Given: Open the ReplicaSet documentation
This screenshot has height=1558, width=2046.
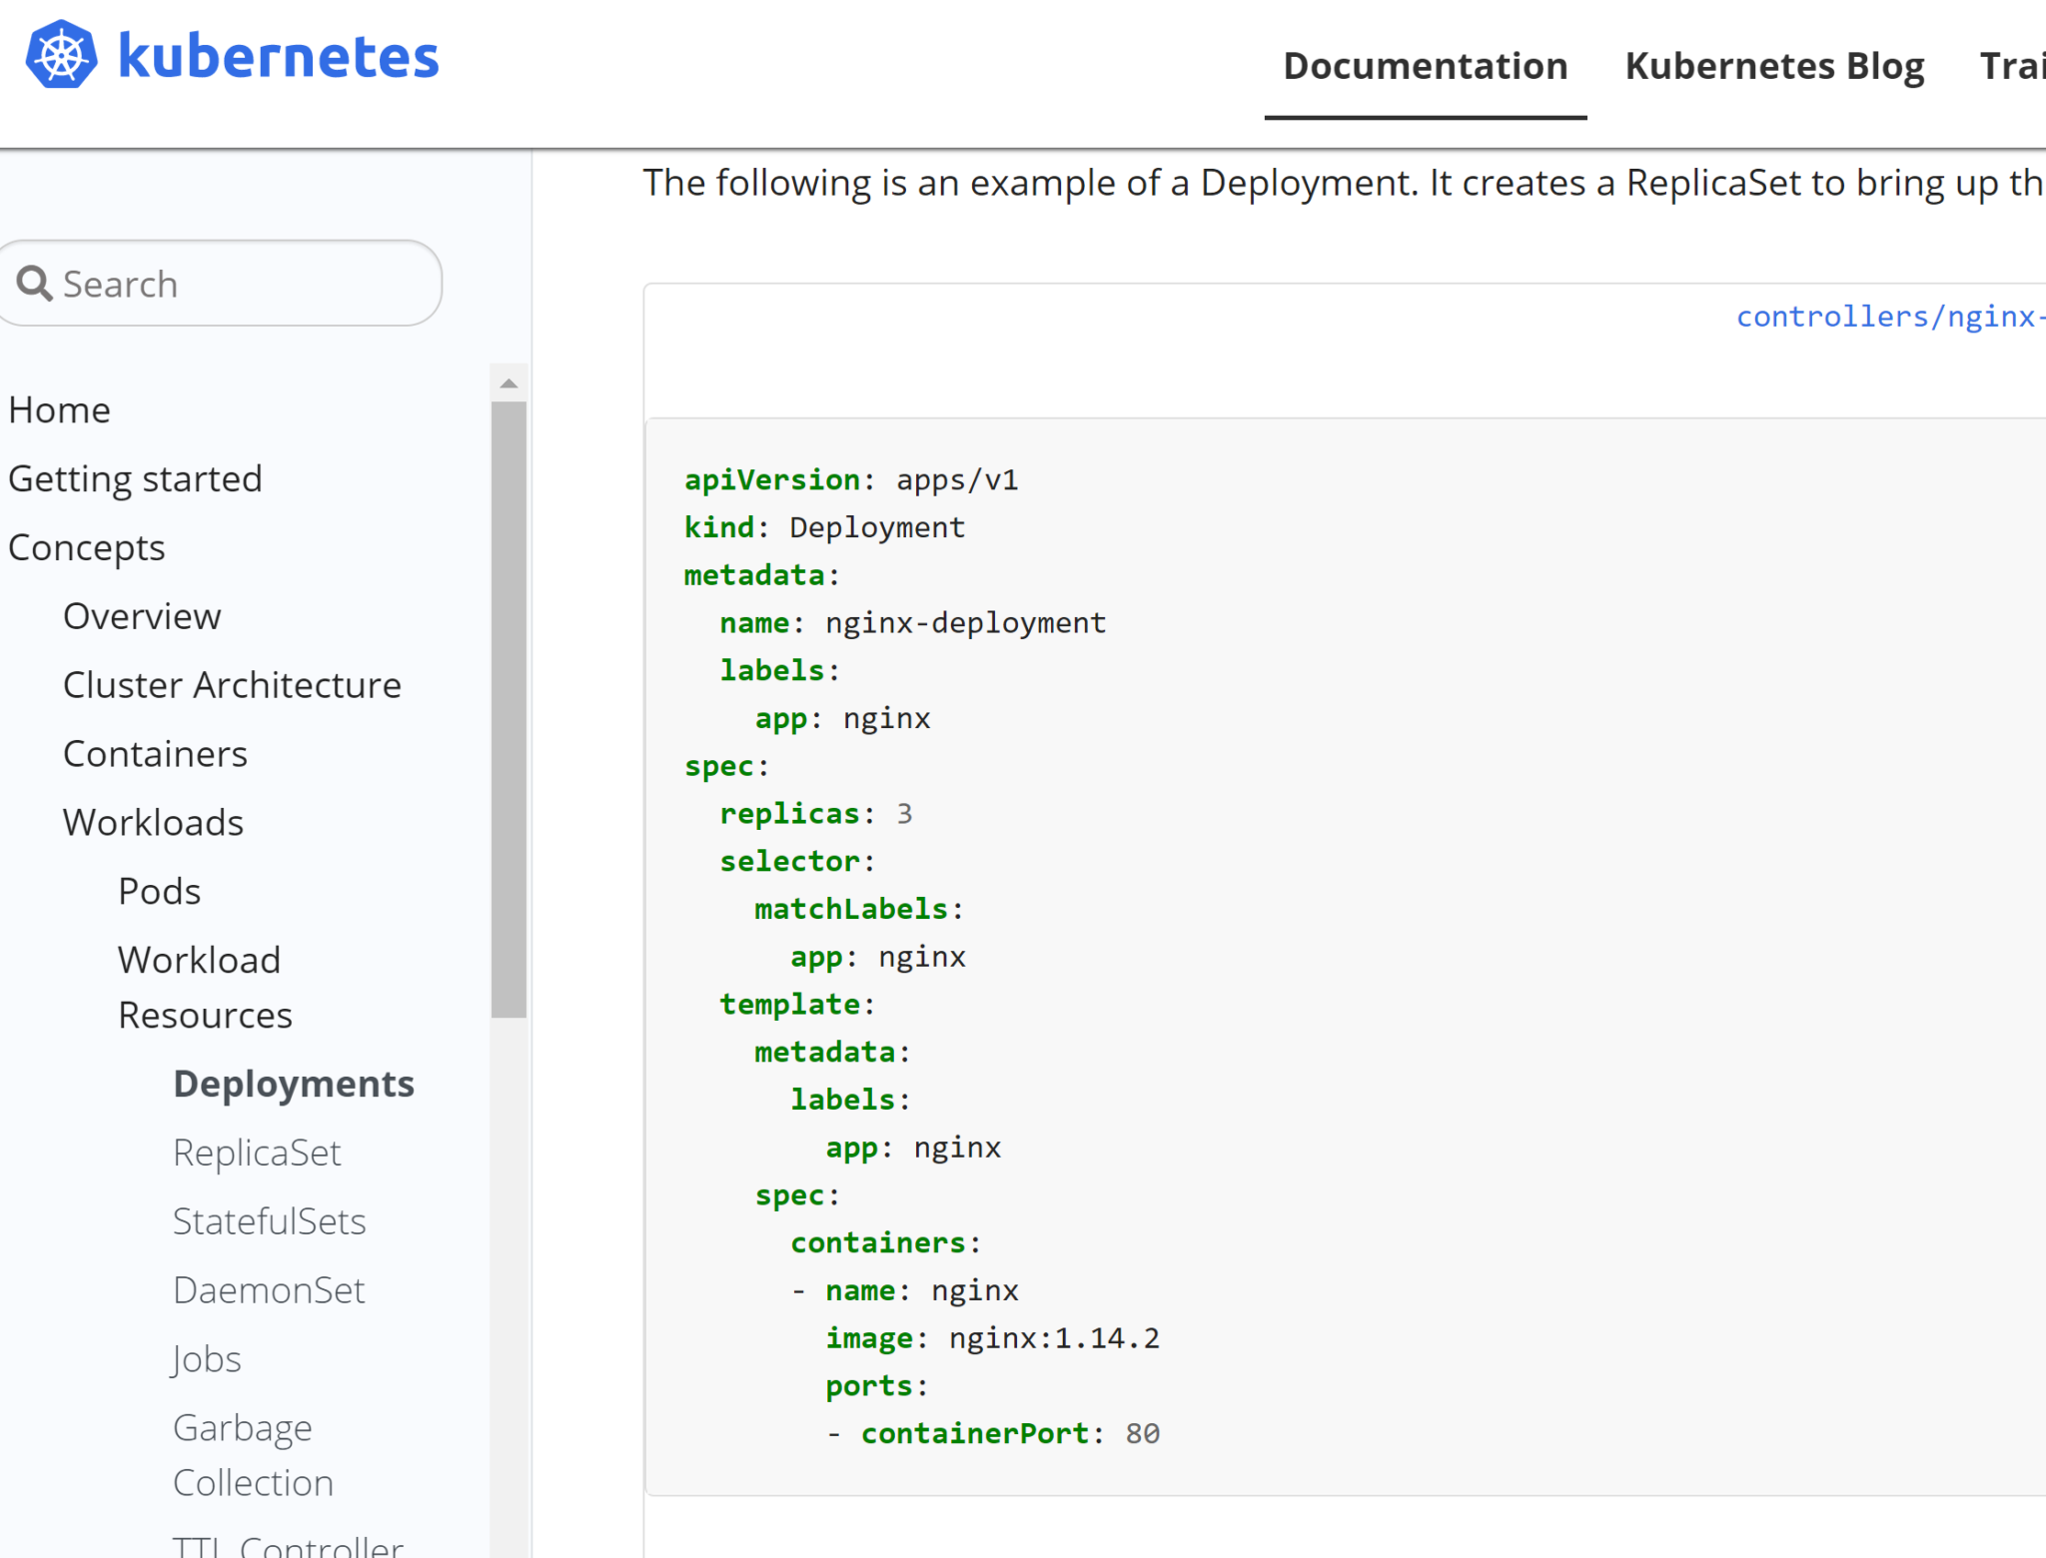Looking at the screenshot, I should 257,1152.
